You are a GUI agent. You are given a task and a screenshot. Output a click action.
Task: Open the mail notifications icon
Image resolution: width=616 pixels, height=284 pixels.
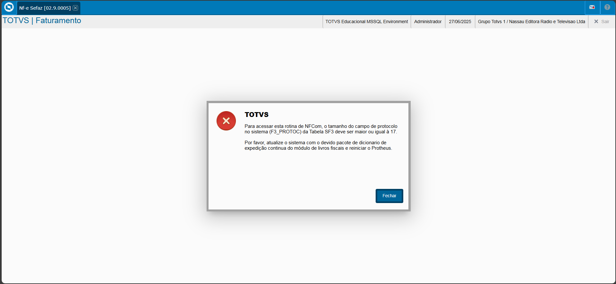pos(592,7)
